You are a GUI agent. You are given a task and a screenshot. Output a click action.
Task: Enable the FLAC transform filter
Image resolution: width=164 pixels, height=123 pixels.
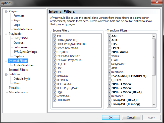(109, 60)
